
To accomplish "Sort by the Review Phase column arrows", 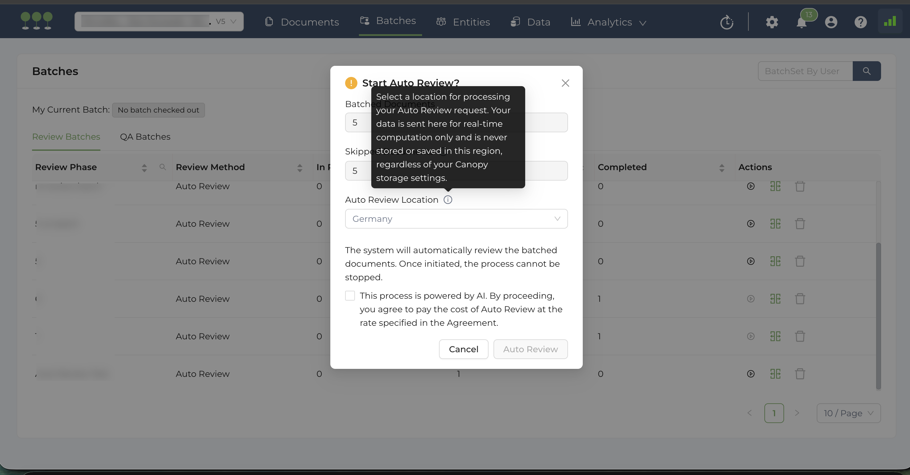I will click(x=144, y=168).
